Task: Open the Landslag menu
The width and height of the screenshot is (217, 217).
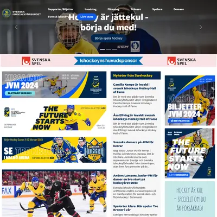Action: pos(91,9)
